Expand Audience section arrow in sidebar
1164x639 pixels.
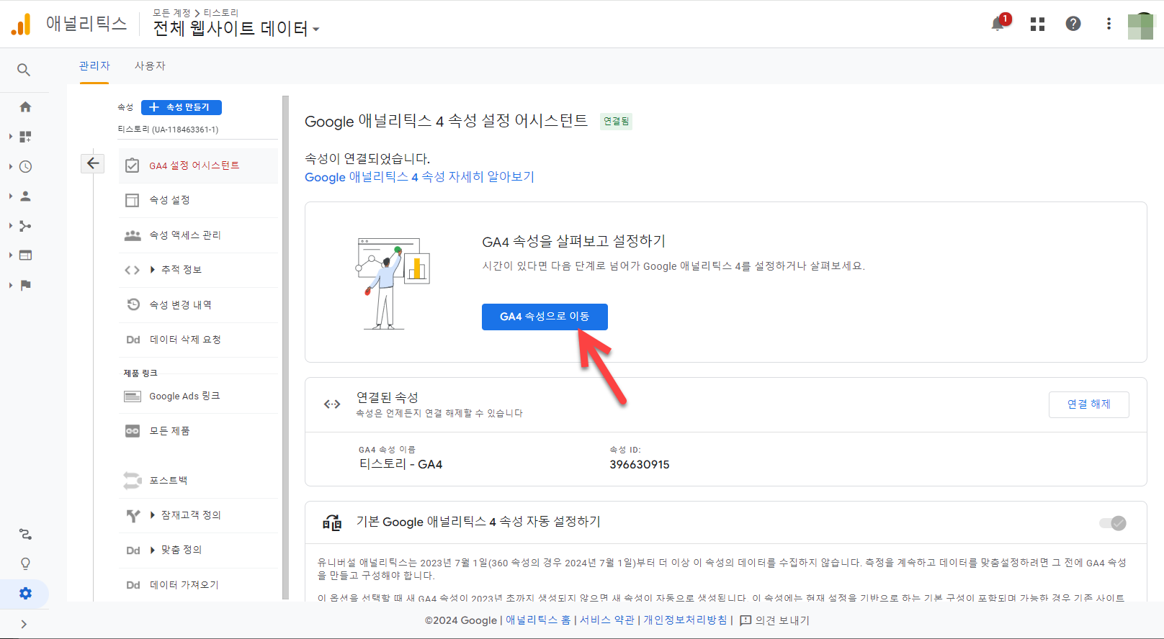coord(10,196)
